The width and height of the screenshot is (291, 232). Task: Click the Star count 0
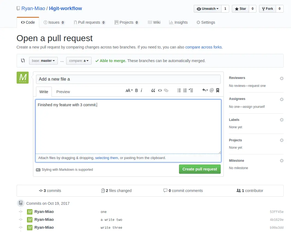(253, 9)
